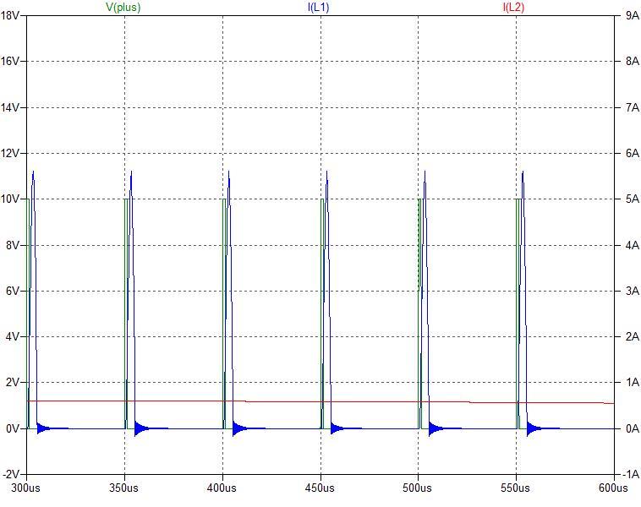Click the 5A right axis label
641x507 pixels.
pos(632,199)
